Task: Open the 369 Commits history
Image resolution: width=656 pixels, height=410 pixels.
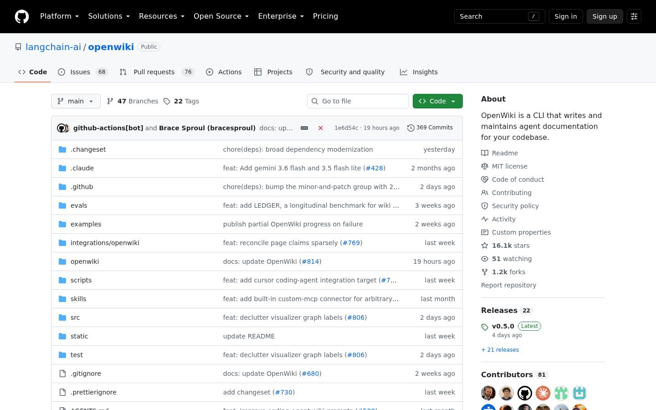Action: tap(430, 128)
